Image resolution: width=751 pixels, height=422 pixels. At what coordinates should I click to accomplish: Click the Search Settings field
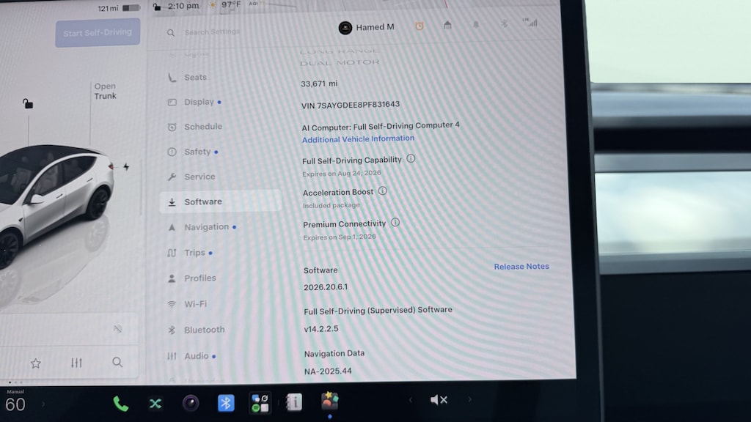pos(212,32)
